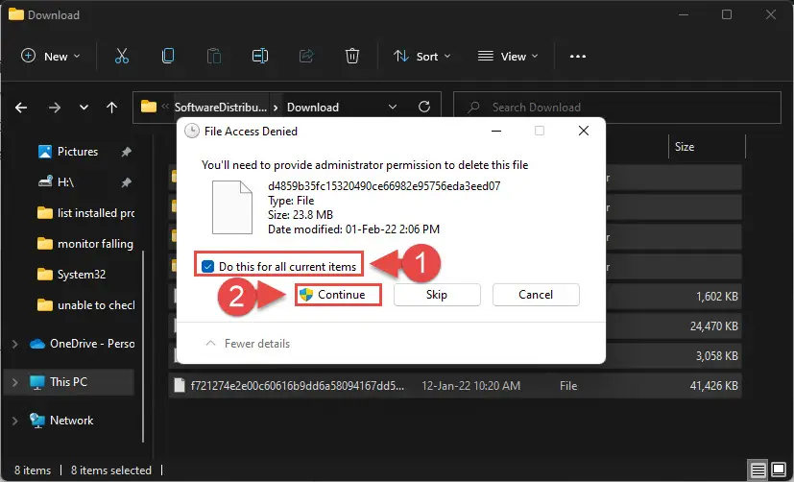Expand the This PC tree node

(x=14, y=382)
